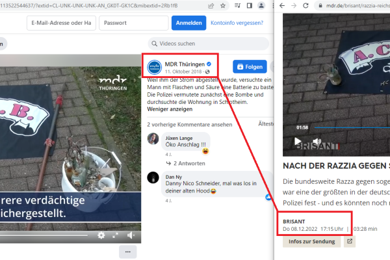Unmute the Facebook video speaker icon

(x=131, y=235)
